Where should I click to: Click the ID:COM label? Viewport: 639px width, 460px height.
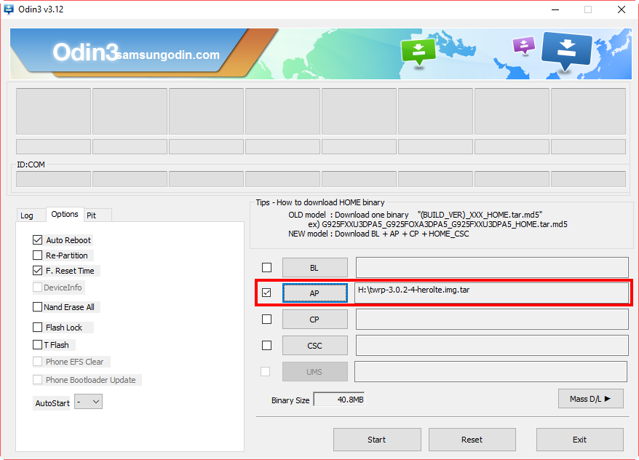pos(31,164)
